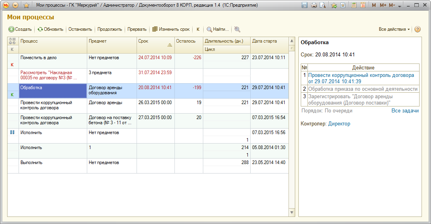Click the M memory button
The image size is (431, 224).
pos(374,5)
